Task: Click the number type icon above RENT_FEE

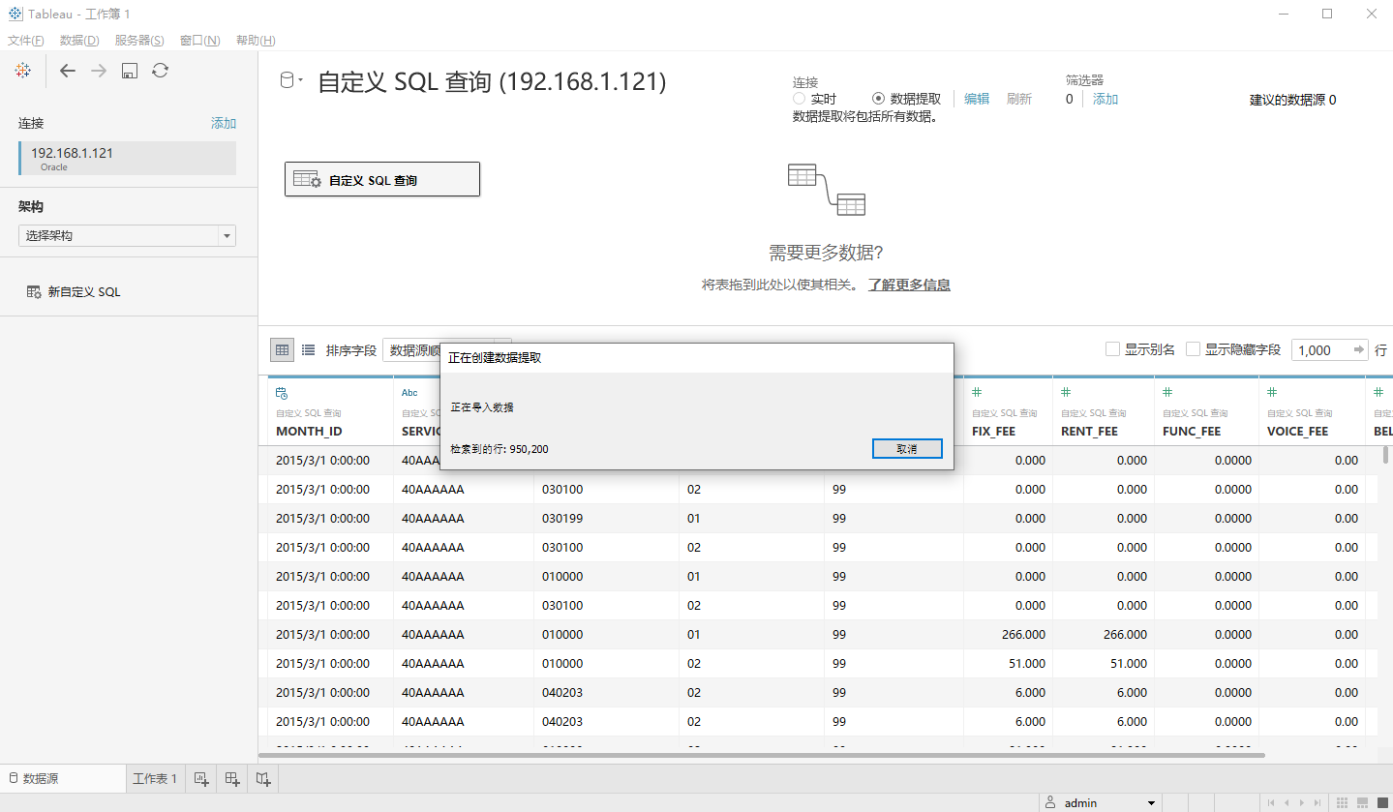Action: pyautogui.click(x=1066, y=393)
